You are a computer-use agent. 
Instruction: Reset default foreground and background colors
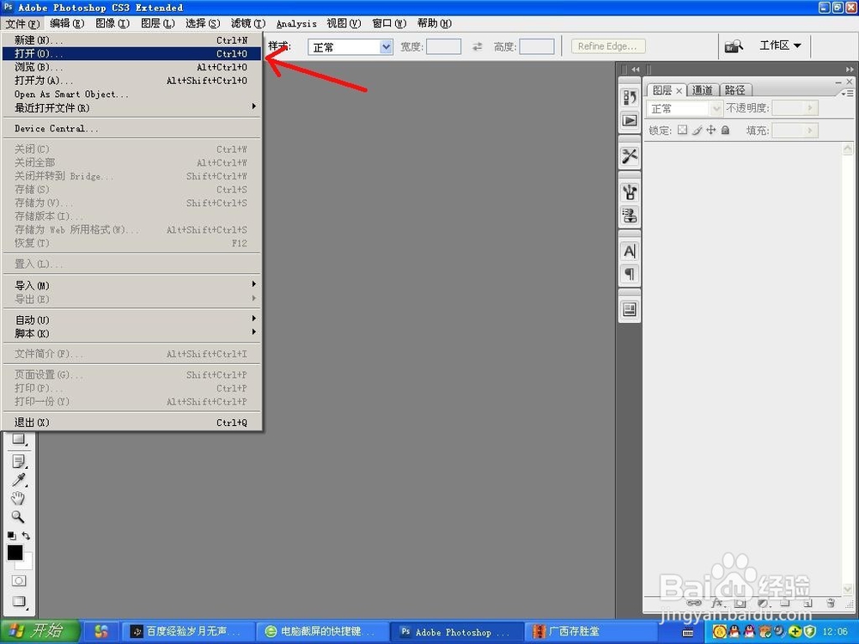click(11, 536)
